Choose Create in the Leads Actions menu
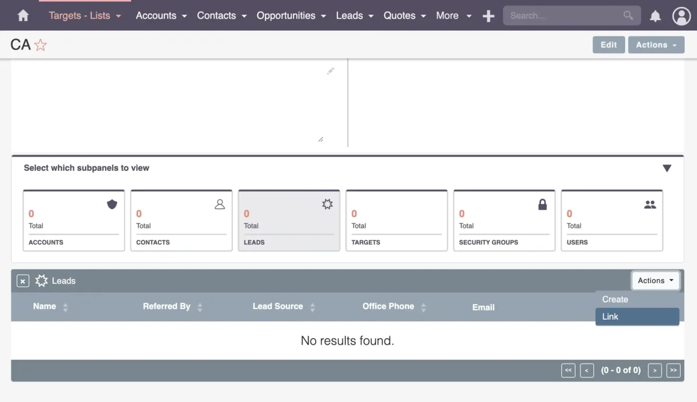 (x=615, y=299)
